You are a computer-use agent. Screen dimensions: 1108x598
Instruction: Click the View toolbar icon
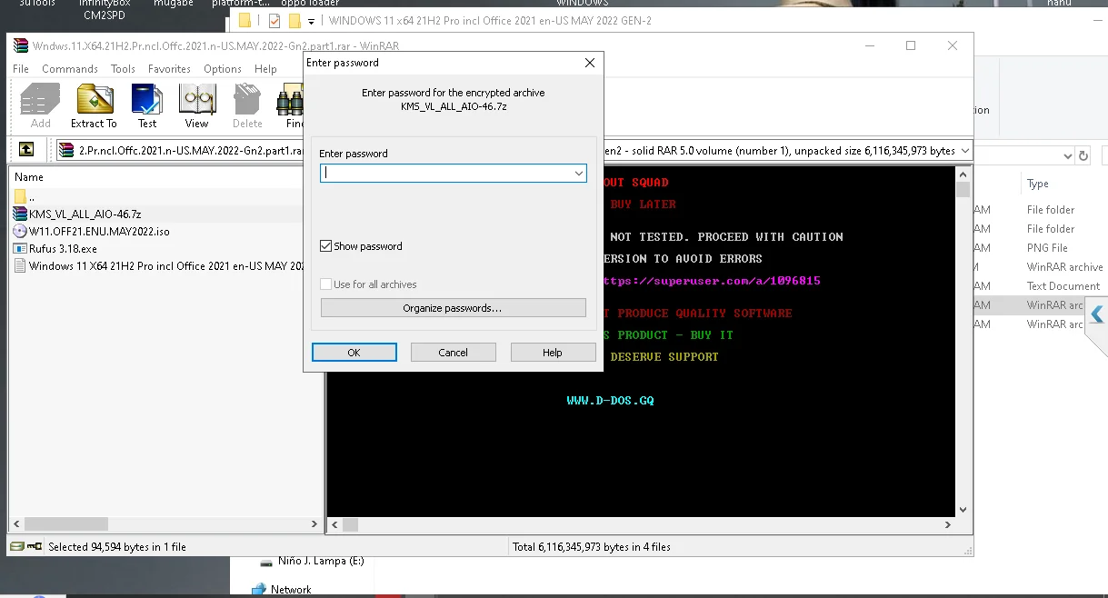(x=196, y=105)
